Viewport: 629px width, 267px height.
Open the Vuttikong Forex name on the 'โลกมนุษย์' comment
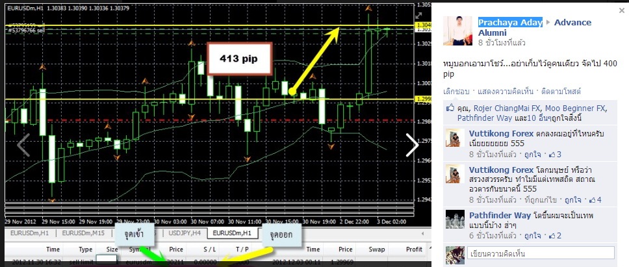(x=502, y=170)
